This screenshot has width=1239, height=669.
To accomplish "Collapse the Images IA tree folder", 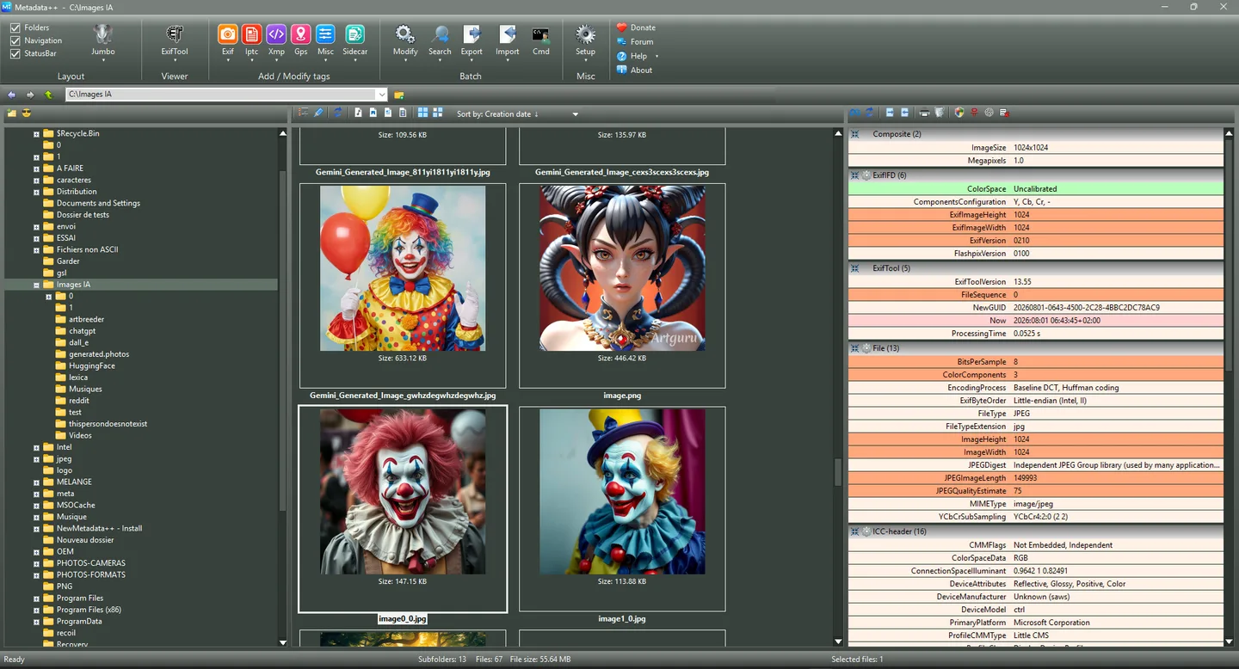I will [37, 285].
